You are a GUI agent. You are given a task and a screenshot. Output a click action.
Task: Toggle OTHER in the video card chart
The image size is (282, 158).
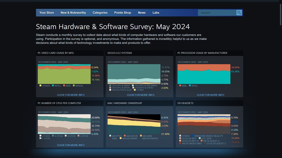[40, 86]
